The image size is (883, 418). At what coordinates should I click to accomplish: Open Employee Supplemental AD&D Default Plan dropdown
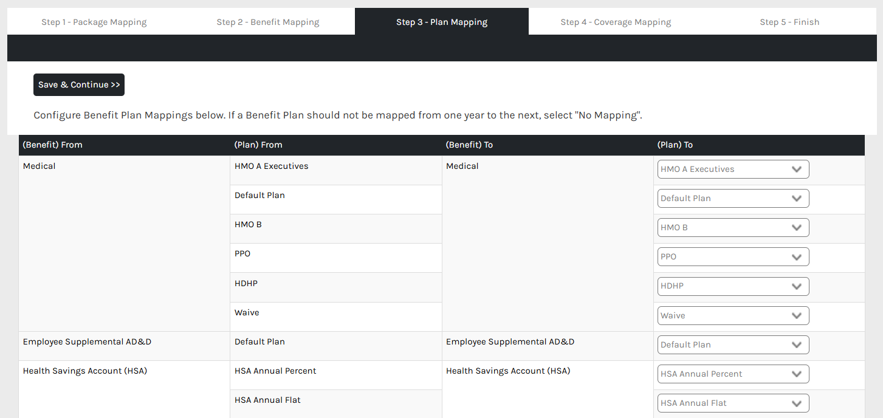(734, 345)
